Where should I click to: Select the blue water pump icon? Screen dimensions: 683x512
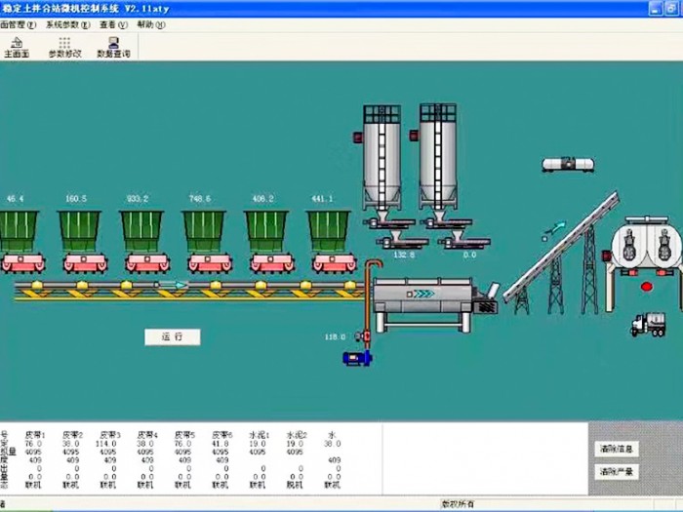[x=353, y=358]
